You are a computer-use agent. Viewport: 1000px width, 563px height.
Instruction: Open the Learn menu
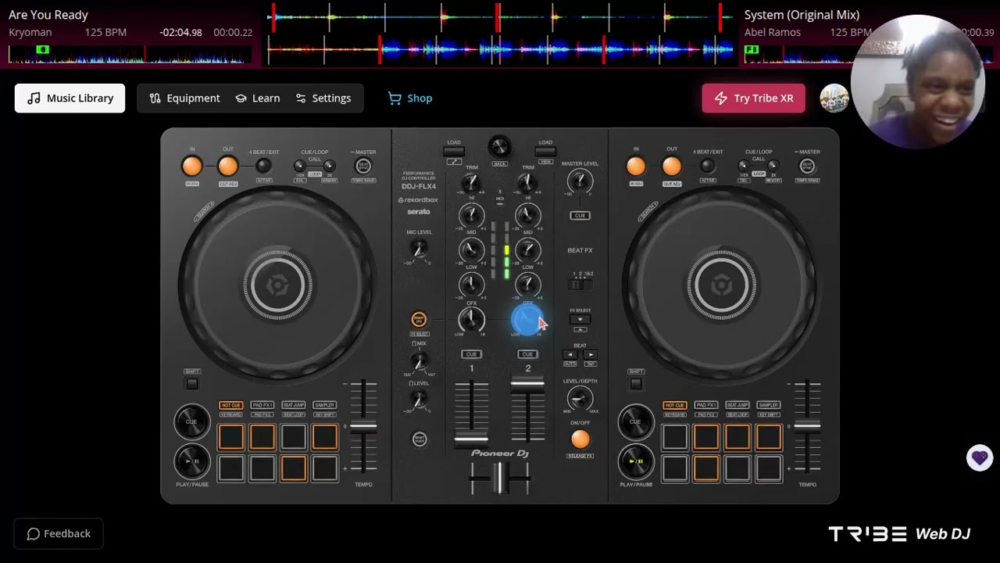coord(258,98)
